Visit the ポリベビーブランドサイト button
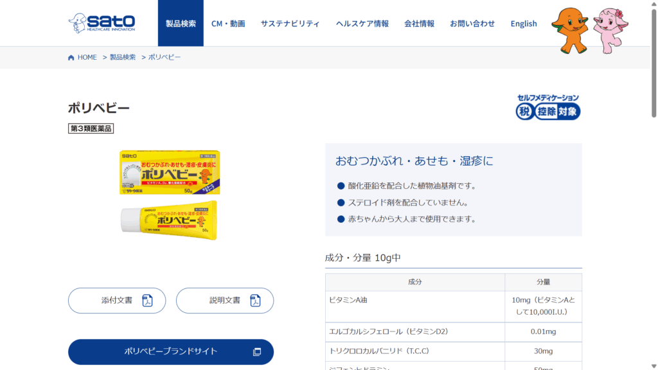658x370 pixels. [x=171, y=351]
